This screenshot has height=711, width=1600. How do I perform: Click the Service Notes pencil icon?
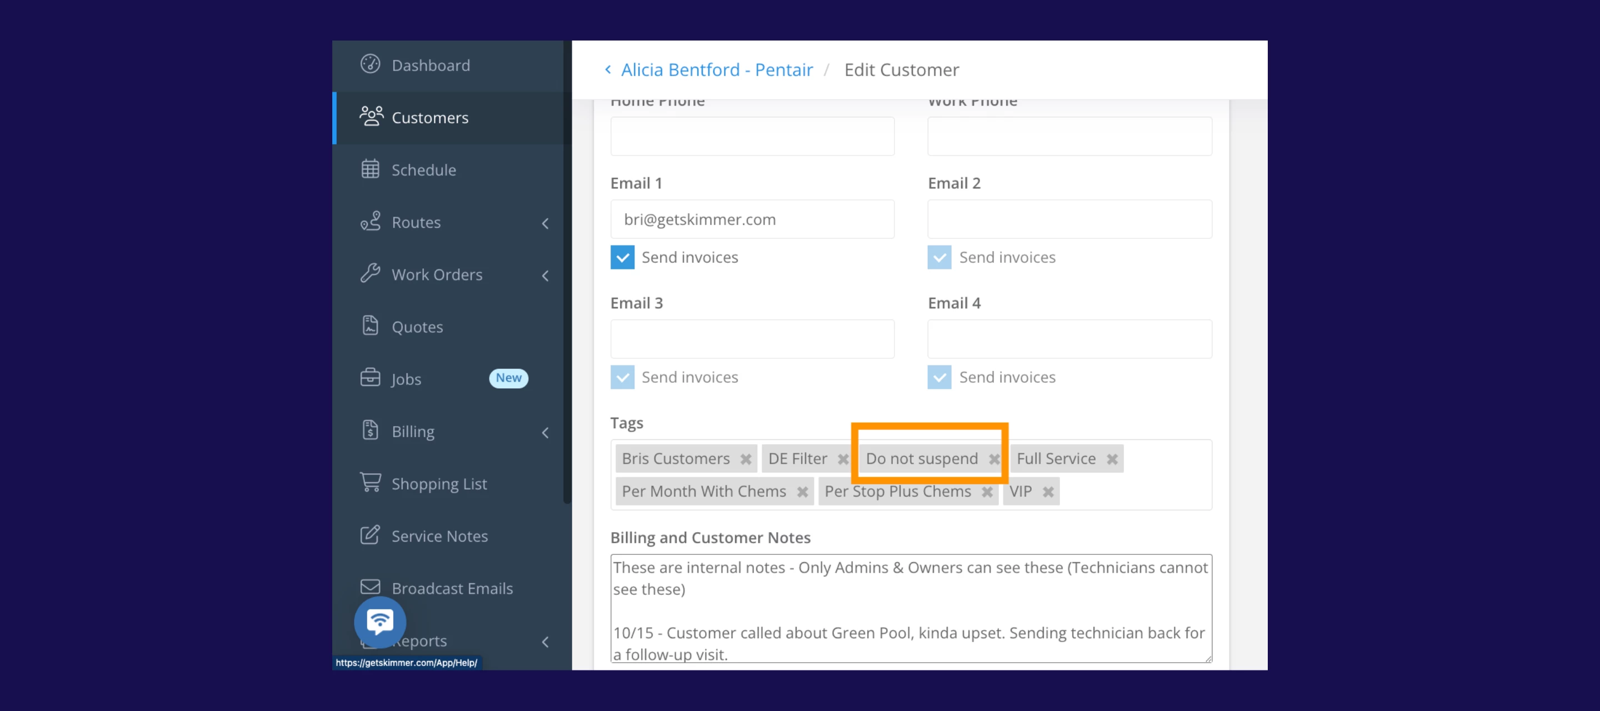click(370, 535)
